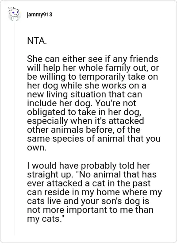Click the line "same species of animal that you"

click(94, 139)
